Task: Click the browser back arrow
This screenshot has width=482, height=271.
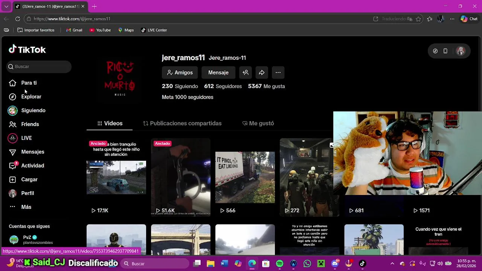Action: [6, 19]
